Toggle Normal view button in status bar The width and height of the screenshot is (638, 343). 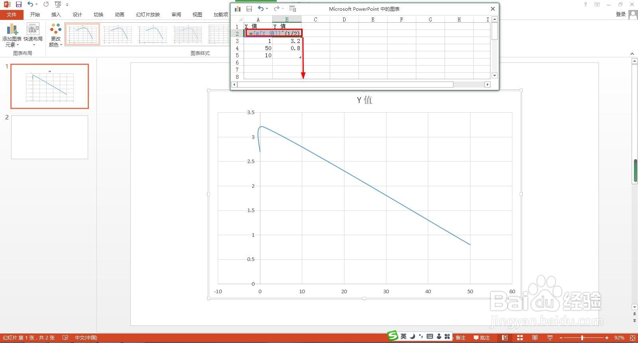pyautogui.click(x=505, y=338)
